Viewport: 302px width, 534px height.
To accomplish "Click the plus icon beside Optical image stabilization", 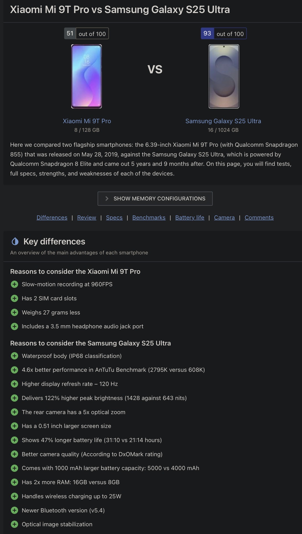I will tap(14, 524).
